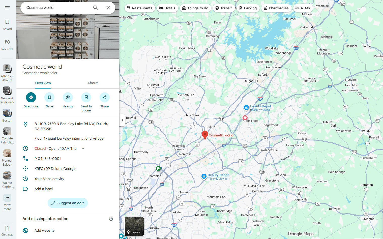Click View more recents

point(7,202)
